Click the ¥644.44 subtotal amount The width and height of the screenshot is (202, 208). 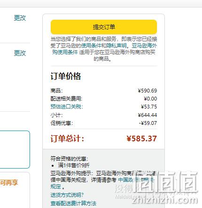[x=148, y=115]
